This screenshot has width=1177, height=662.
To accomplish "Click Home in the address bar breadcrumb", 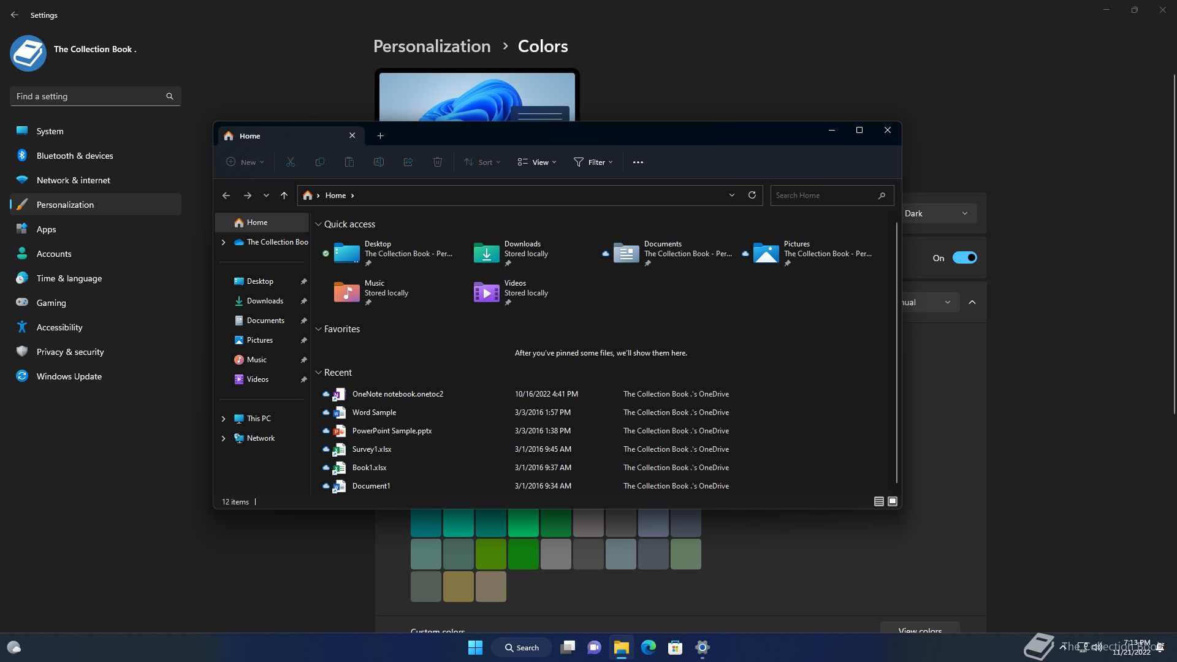I will point(335,196).
